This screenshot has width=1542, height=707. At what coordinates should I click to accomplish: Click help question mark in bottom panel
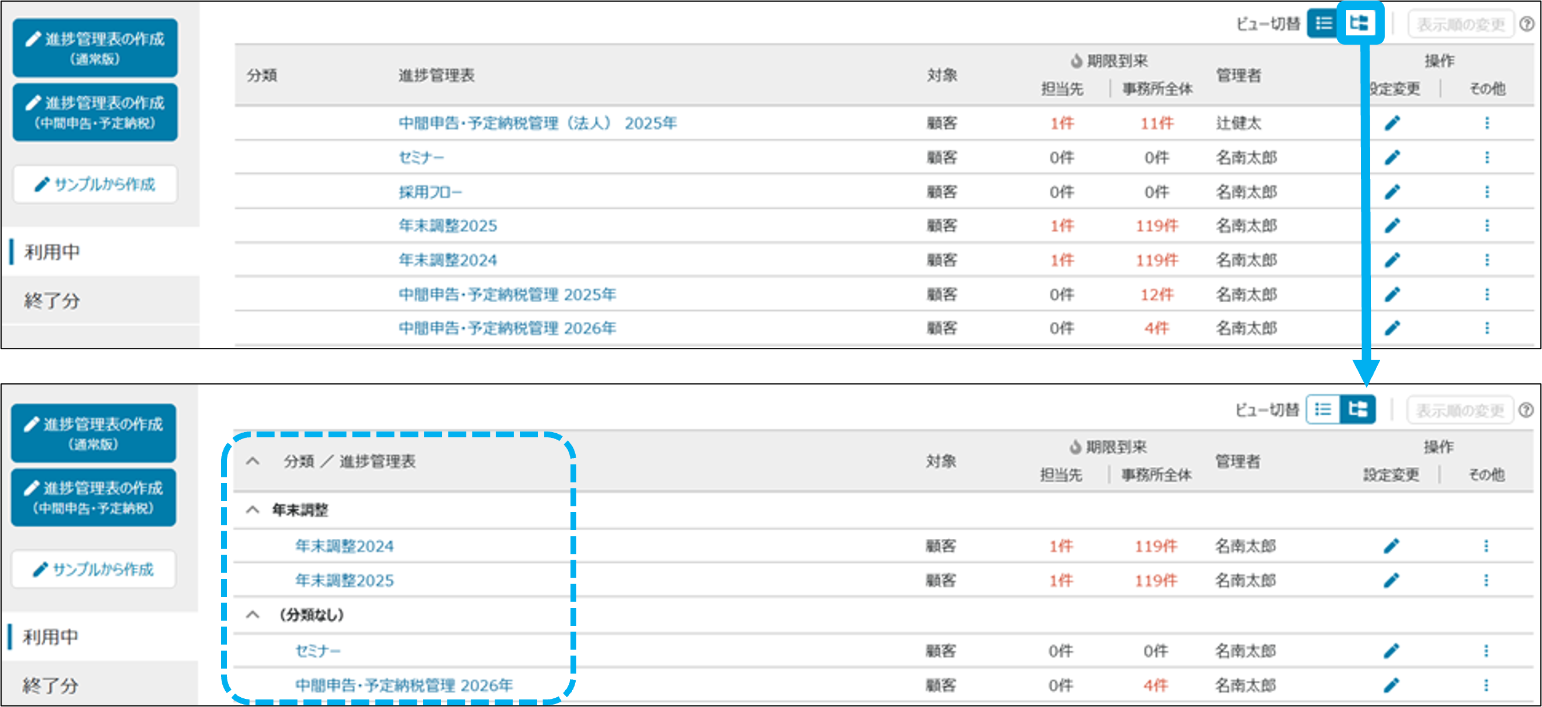point(1526,410)
